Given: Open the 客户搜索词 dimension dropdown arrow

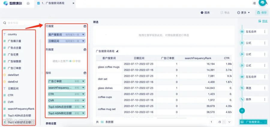Looking at the screenshot, I should point(83,34).
